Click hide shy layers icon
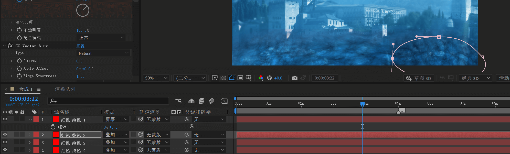Viewport: 510px width, 154px height. pyautogui.click(x=191, y=101)
